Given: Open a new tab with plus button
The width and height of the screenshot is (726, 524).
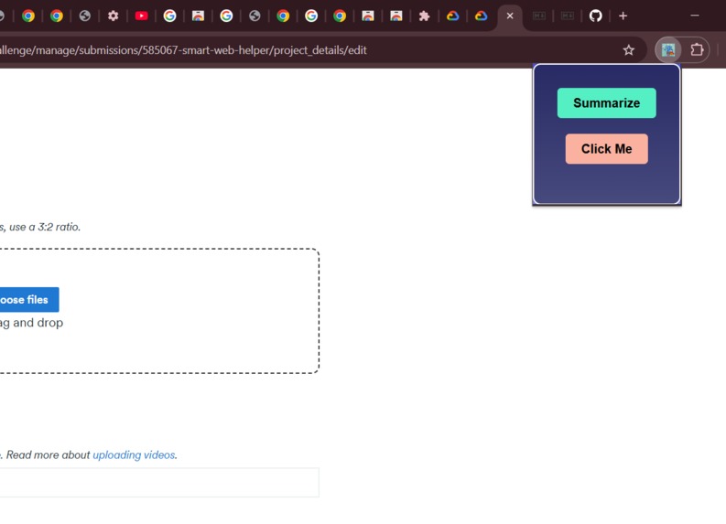Looking at the screenshot, I should pyautogui.click(x=623, y=16).
